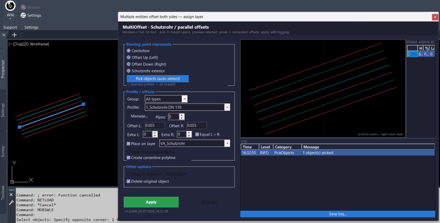Switch to the Prospector side tab
Viewport: 440px width, 223px height.
click(3, 69)
